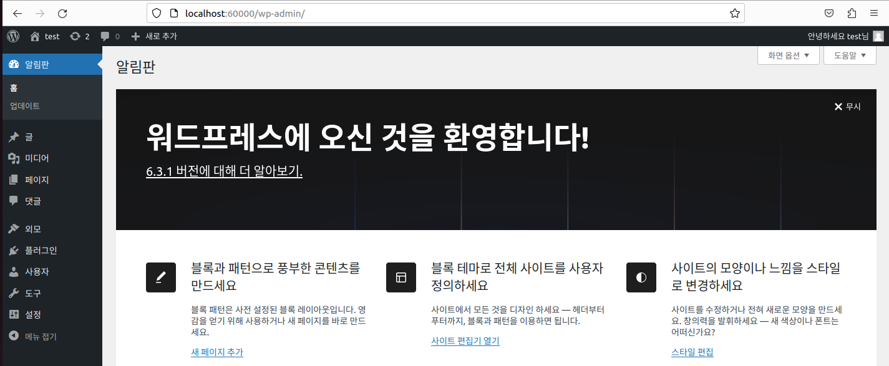
Task: Open the comments bubble icon in admin bar
Action: tap(105, 36)
